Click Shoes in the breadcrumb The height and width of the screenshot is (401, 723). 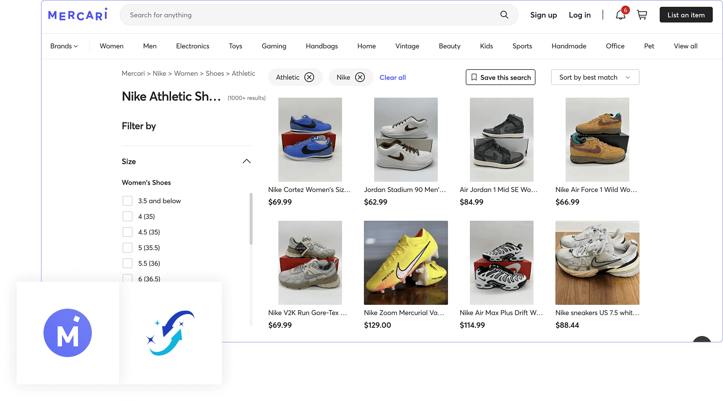[214, 73]
